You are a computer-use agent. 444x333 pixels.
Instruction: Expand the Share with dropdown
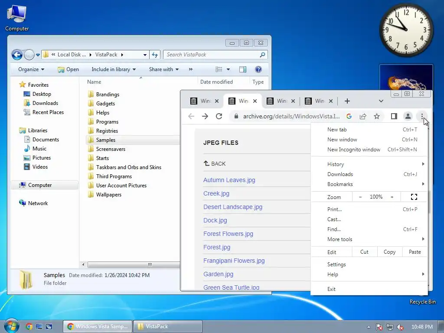(x=163, y=69)
